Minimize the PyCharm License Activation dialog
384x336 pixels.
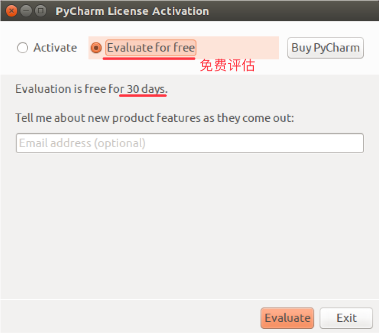(x=26, y=11)
